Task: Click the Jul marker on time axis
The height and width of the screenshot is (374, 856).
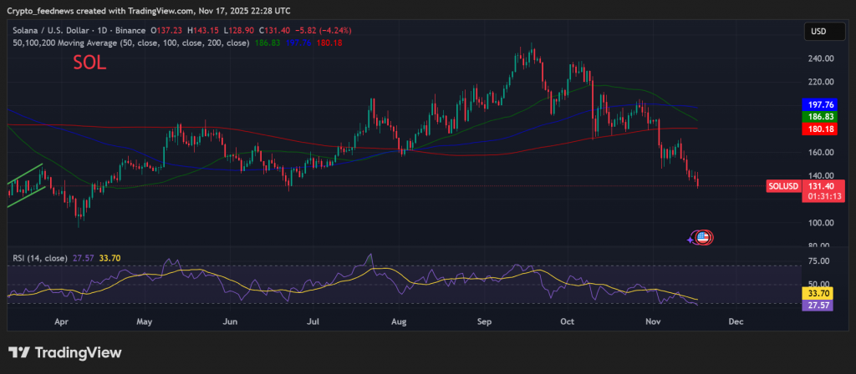Action: coord(314,321)
